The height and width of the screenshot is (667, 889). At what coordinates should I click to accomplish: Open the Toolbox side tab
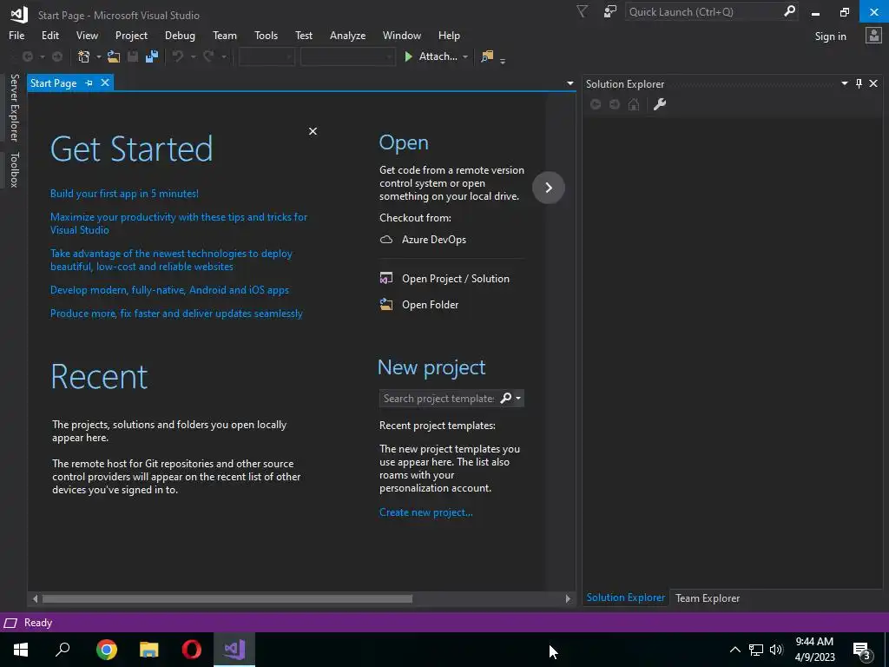(14, 169)
